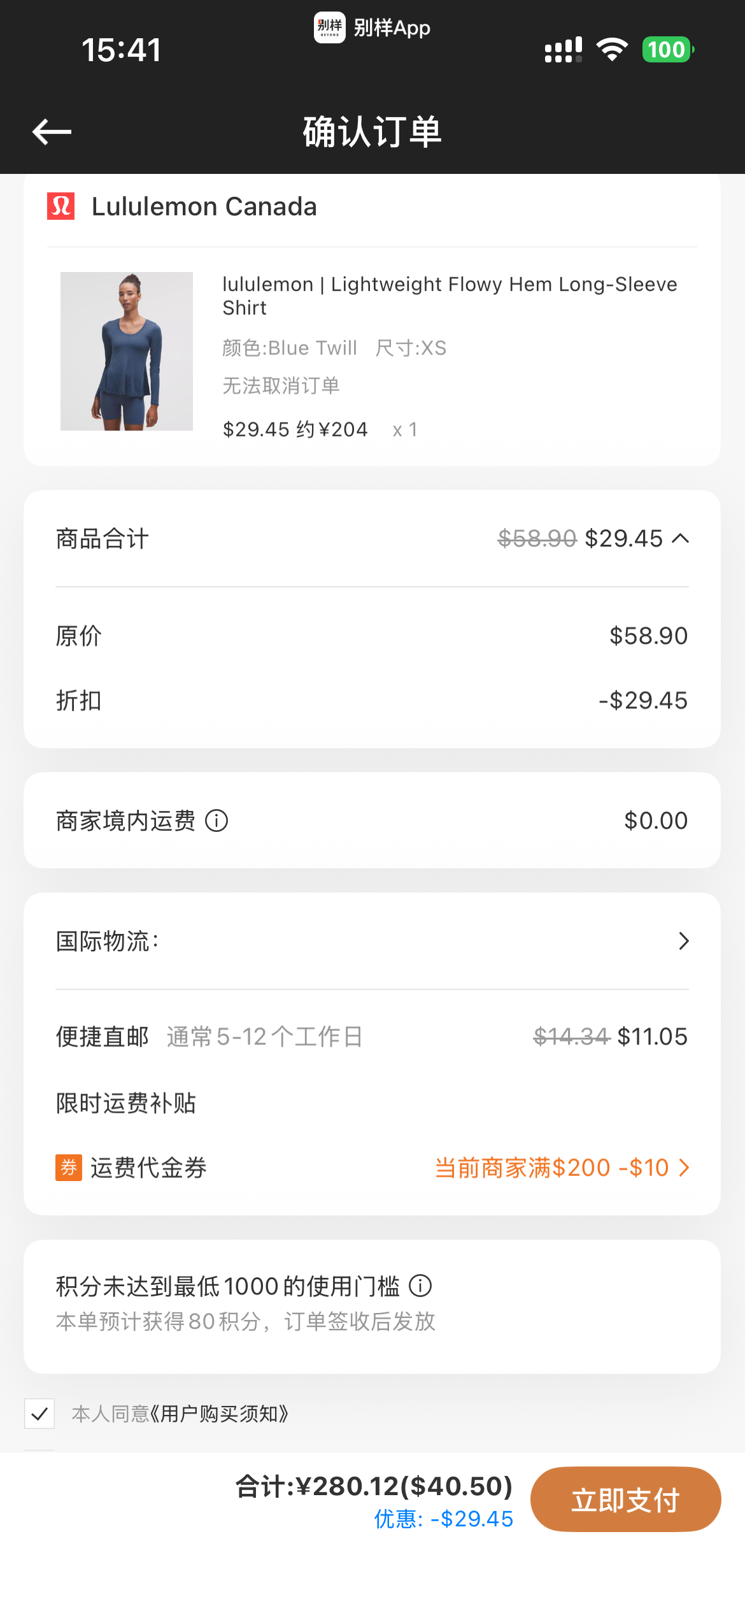The width and height of the screenshot is (745, 1613).
Task: Tap info icon beside 商家境内运费
Action: tap(216, 821)
